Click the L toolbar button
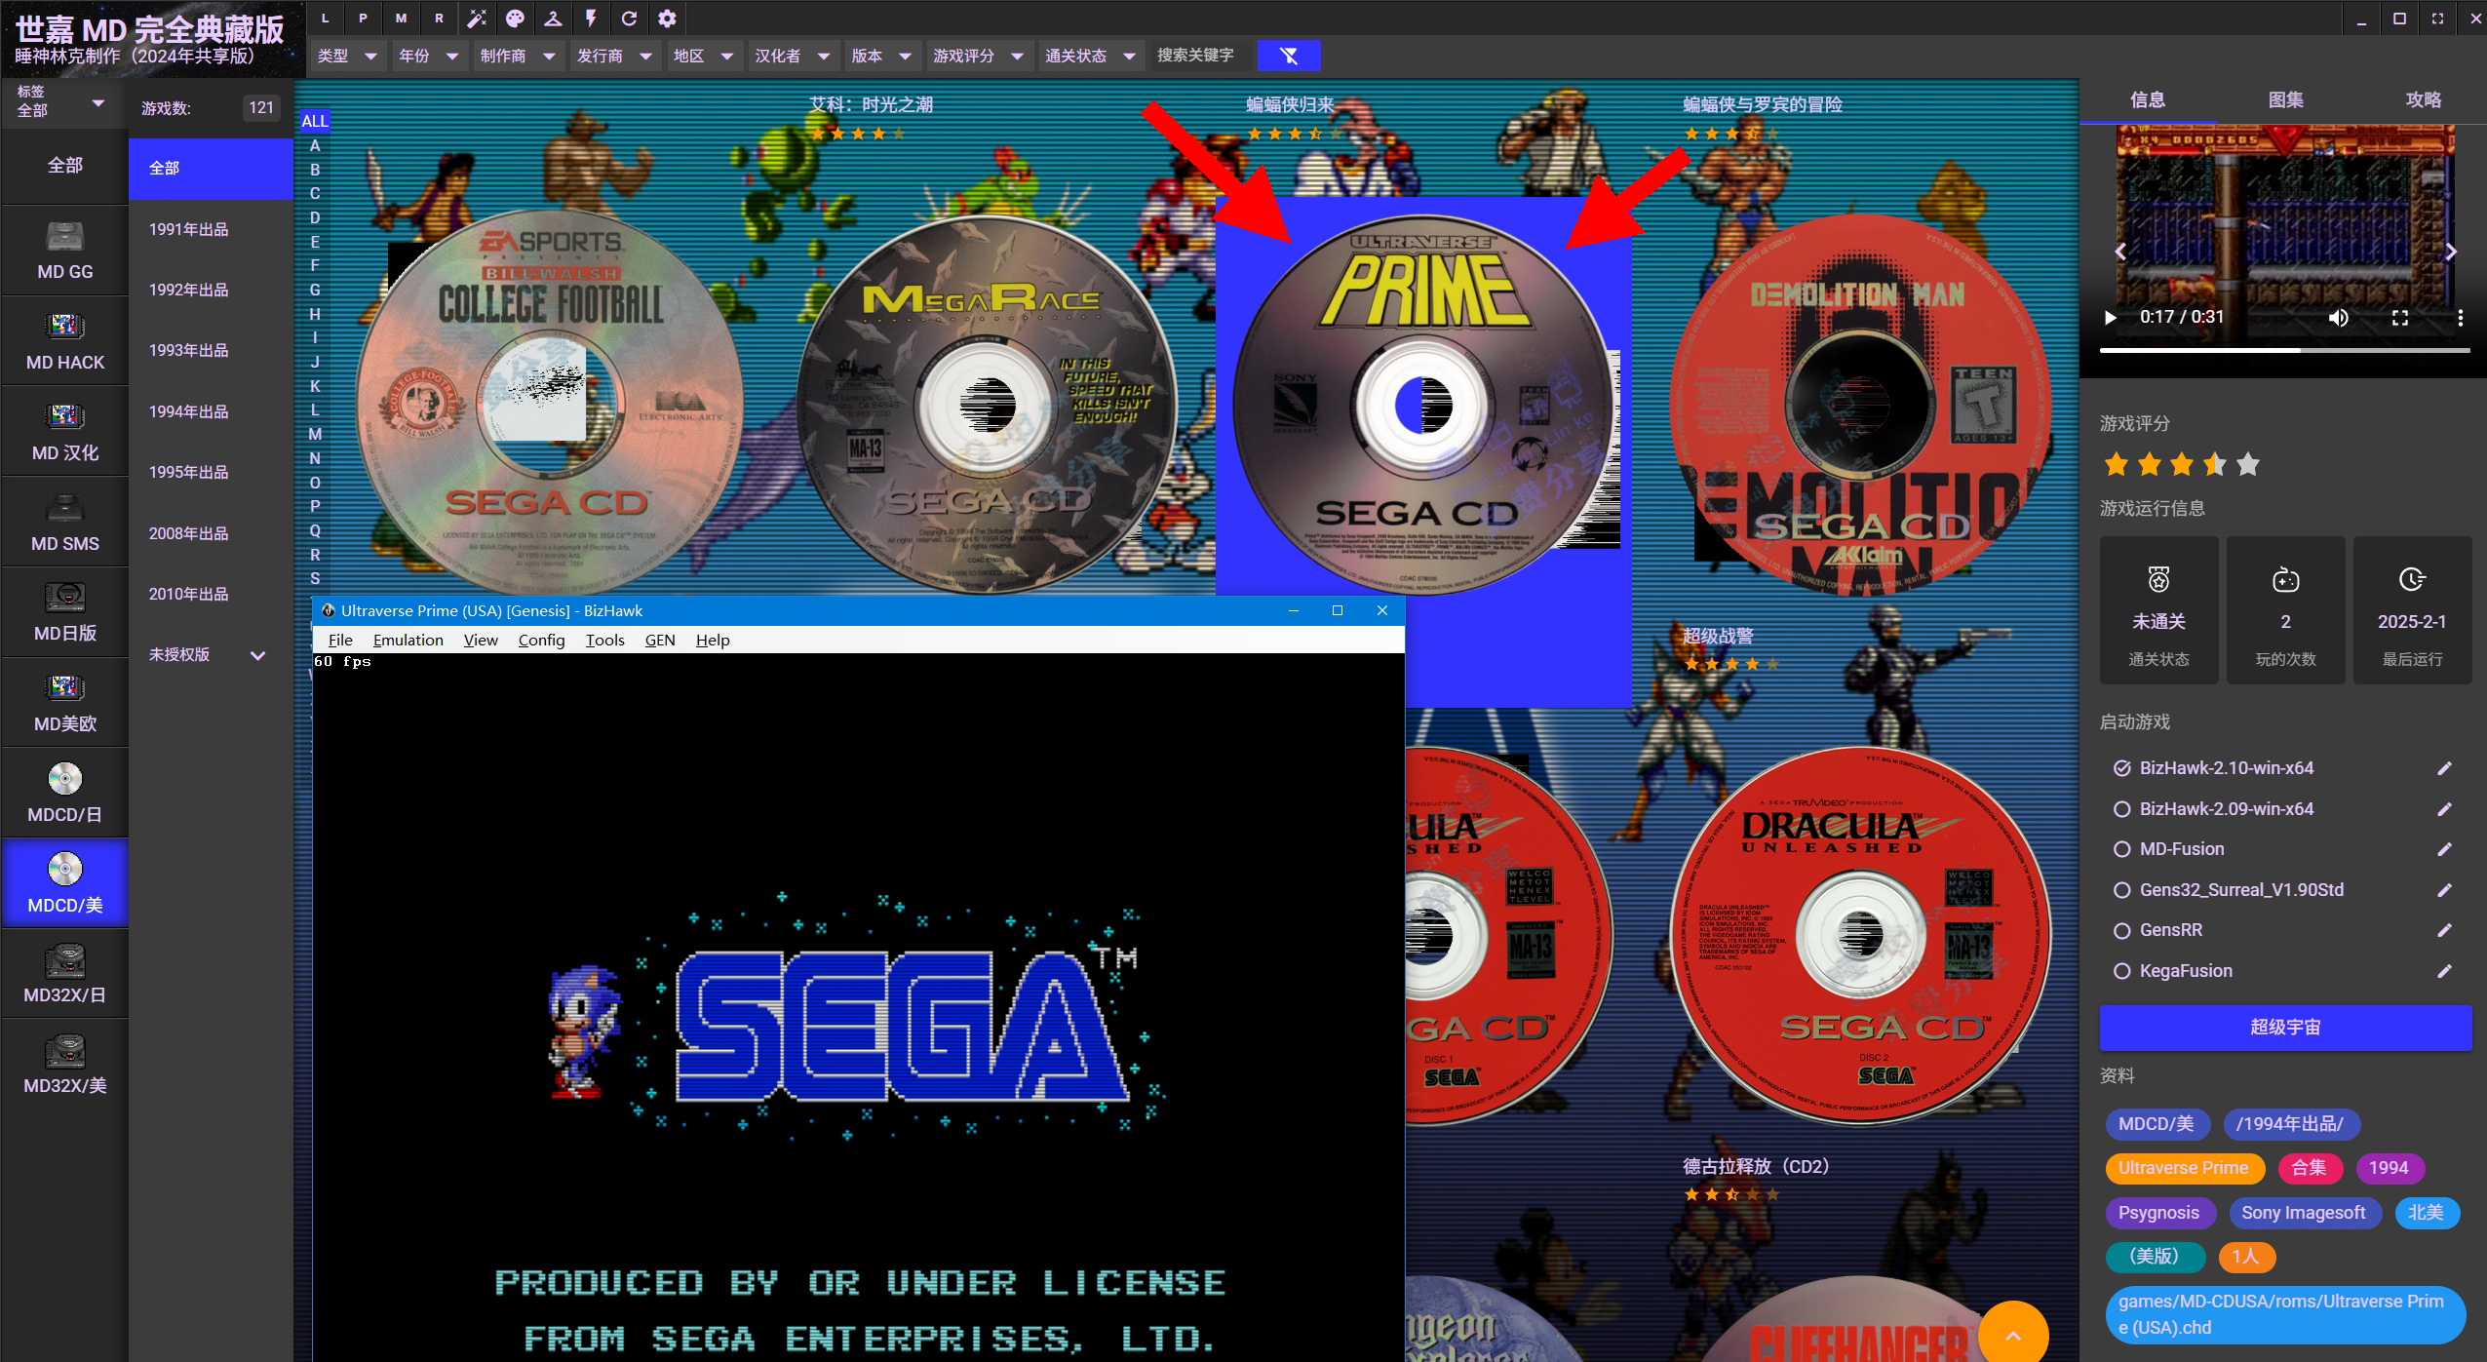 point(325,19)
